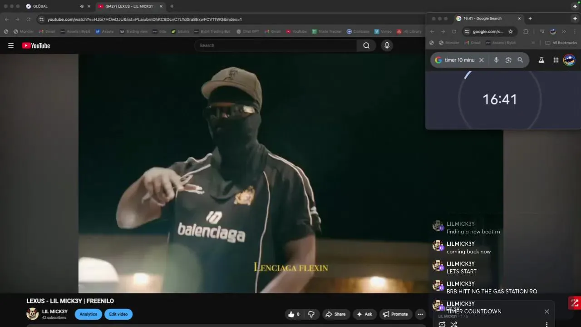Image resolution: width=581 pixels, height=327 pixels.
Task: Focus the YouTube search field
Action: 276,45
